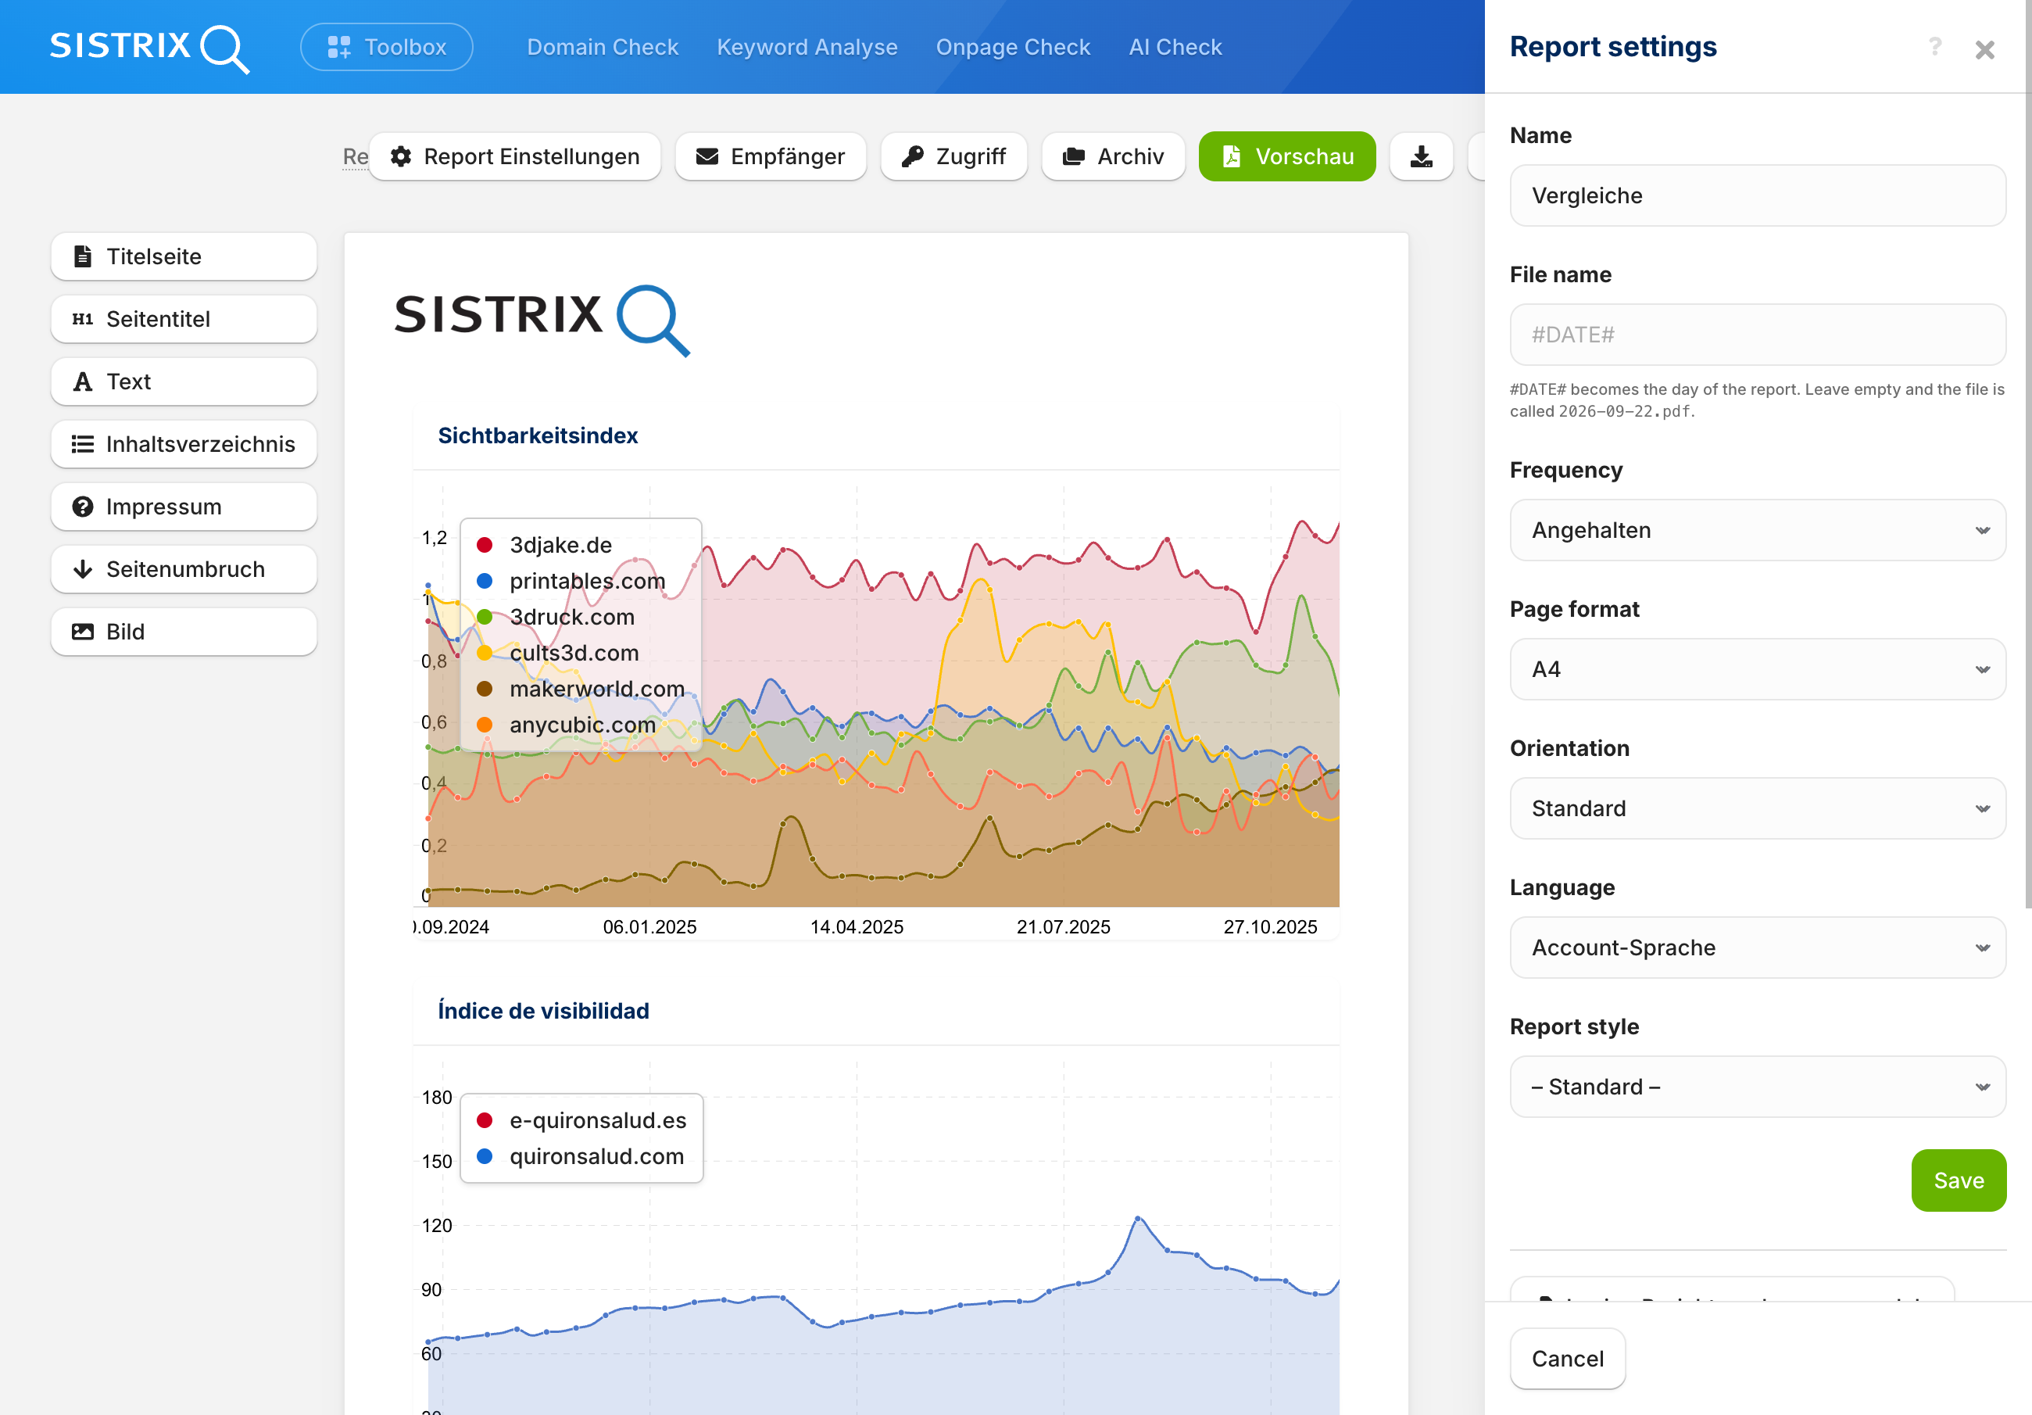Viewport: 2032px width, 1415px height.
Task: Open the Toolbox menu
Action: pos(387,47)
